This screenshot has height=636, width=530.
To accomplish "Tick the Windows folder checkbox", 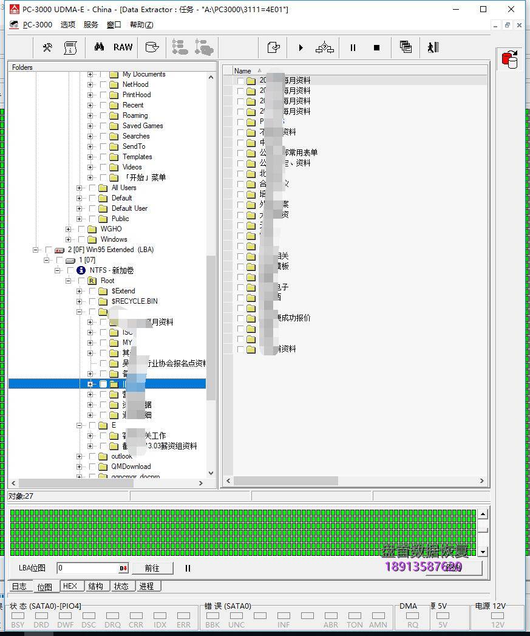I will (x=81, y=239).
